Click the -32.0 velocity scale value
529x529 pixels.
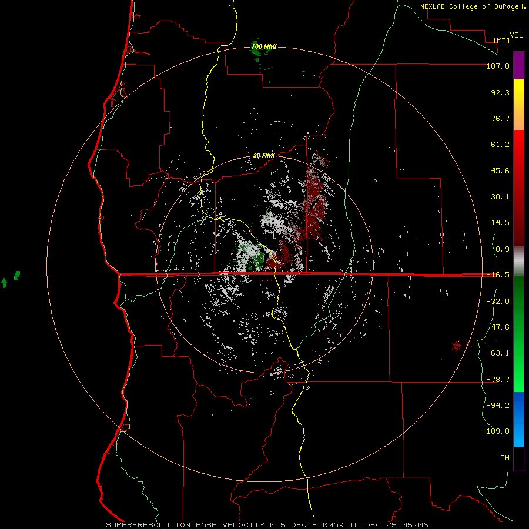click(x=498, y=302)
